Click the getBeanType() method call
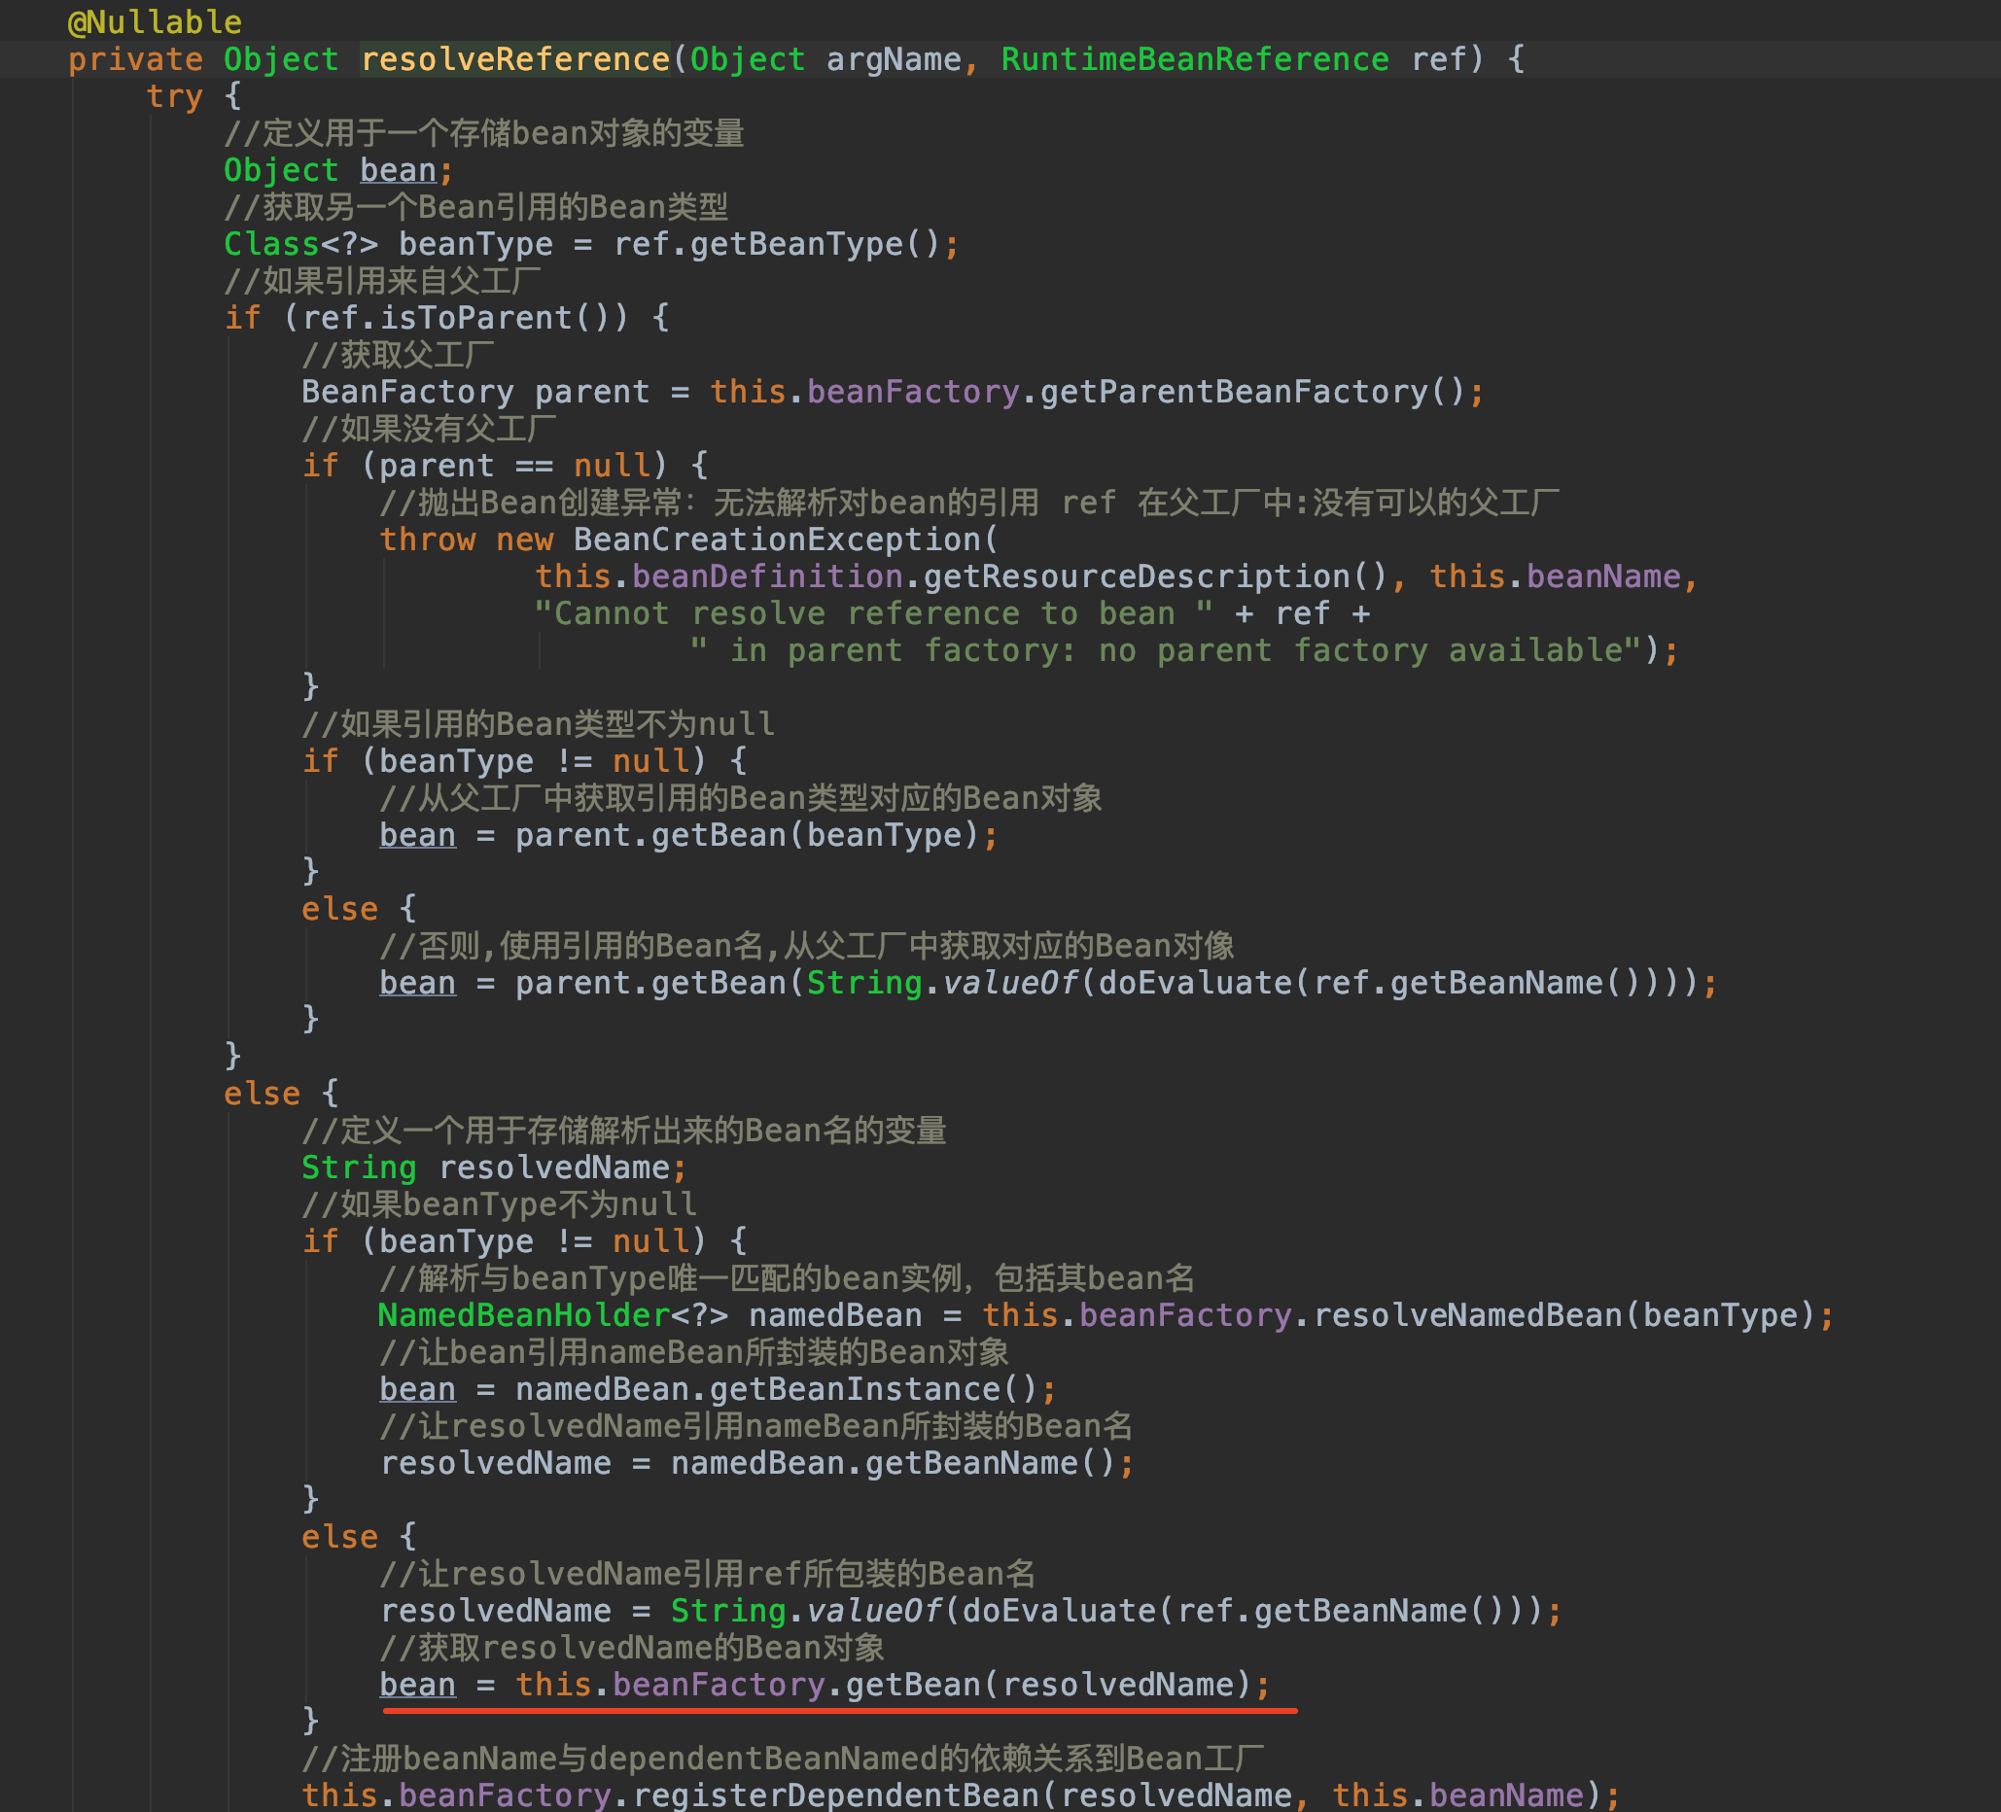Image resolution: width=2001 pixels, height=1812 pixels. [814, 244]
